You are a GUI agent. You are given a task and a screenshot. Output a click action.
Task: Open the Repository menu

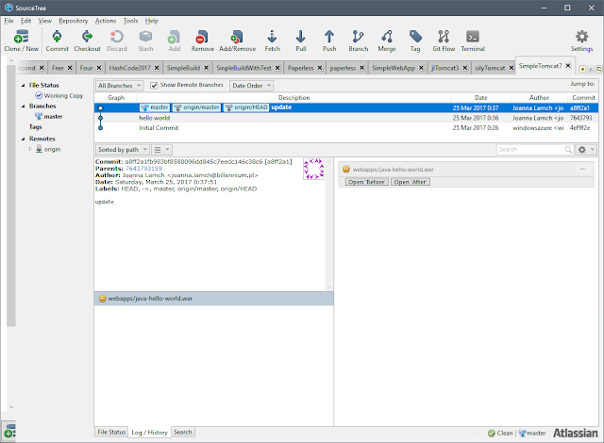pyautogui.click(x=74, y=21)
